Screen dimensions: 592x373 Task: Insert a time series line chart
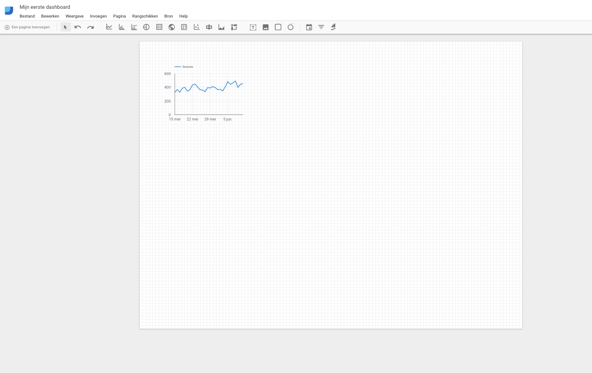tap(109, 27)
